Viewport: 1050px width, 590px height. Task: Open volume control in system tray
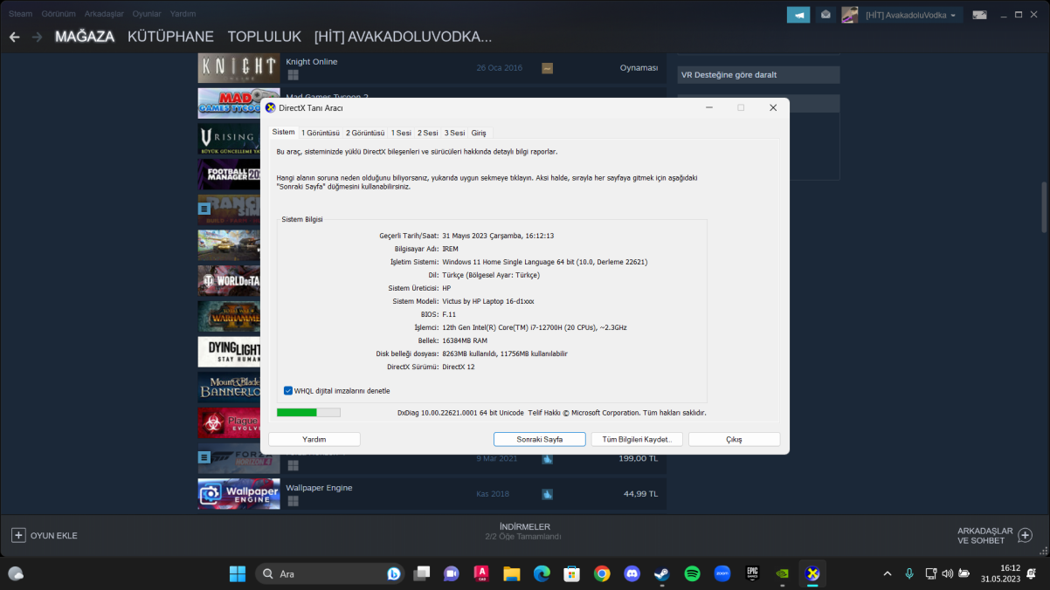tap(948, 573)
